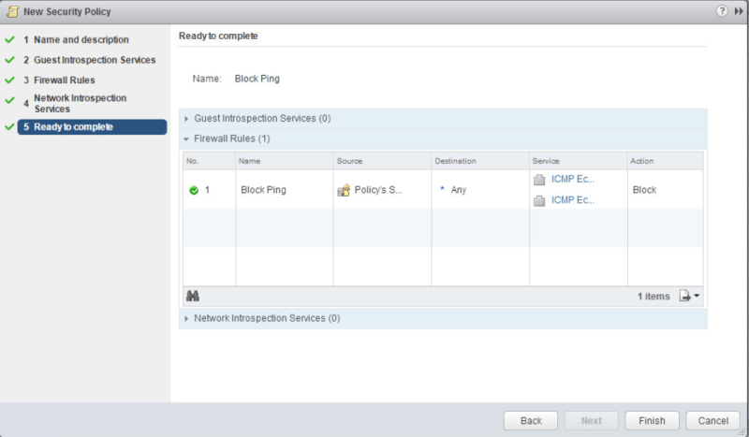Click the first ICMP Echo service icon

click(x=539, y=180)
